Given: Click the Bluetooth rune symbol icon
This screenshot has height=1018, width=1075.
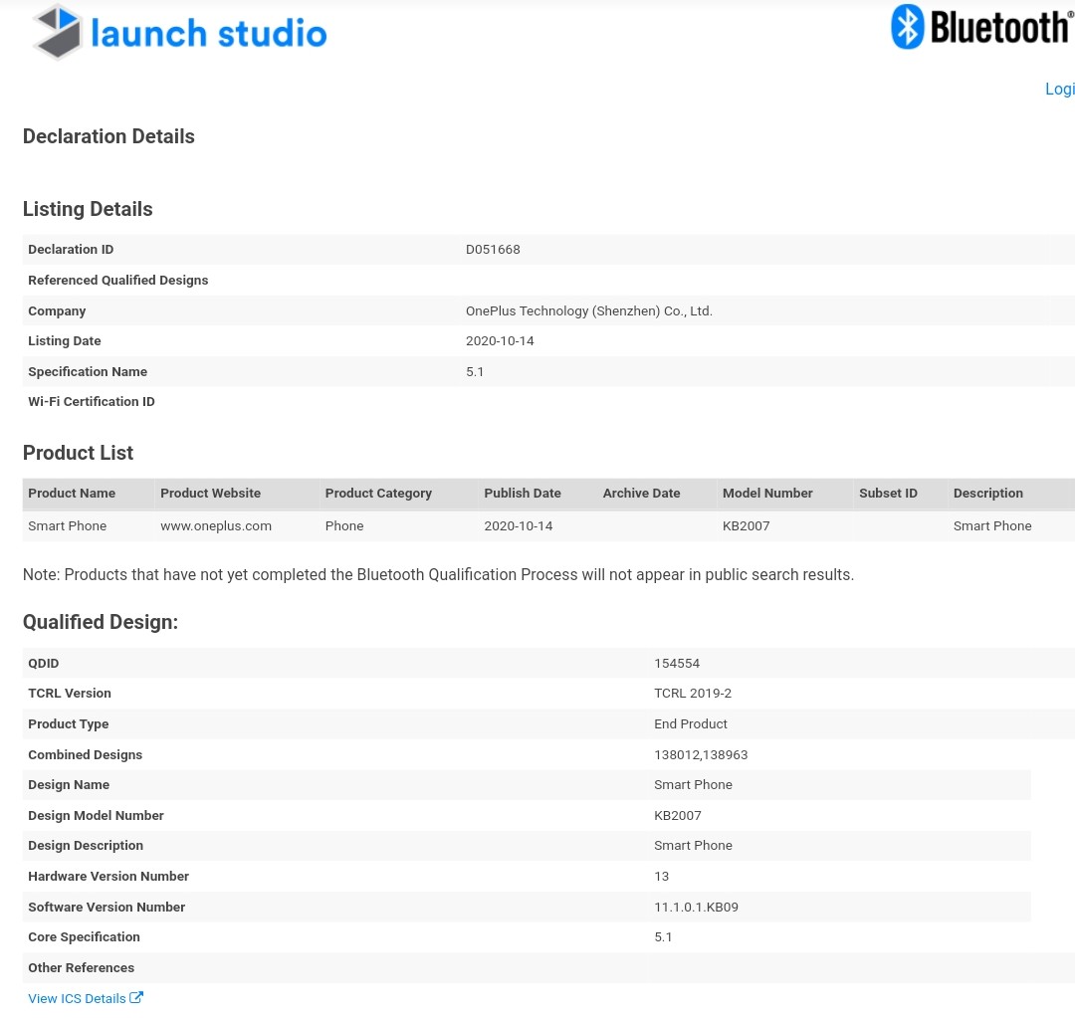Looking at the screenshot, I should click(907, 27).
